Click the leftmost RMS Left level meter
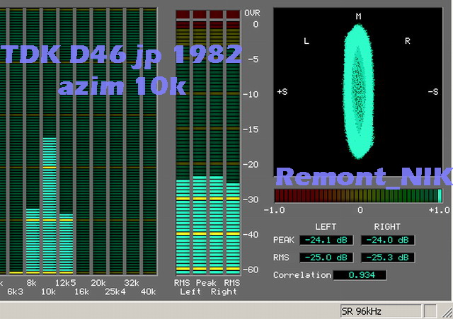 [183, 226]
